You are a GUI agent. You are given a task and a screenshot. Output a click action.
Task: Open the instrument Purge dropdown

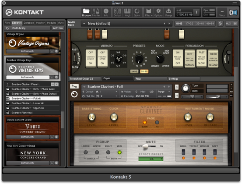pos(164,92)
